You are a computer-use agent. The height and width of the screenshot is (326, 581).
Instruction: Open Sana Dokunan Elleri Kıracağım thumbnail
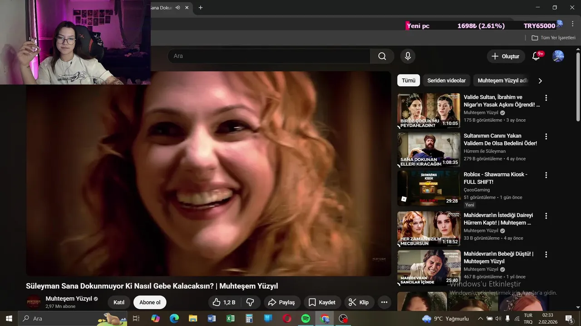pyautogui.click(x=428, y=149)
